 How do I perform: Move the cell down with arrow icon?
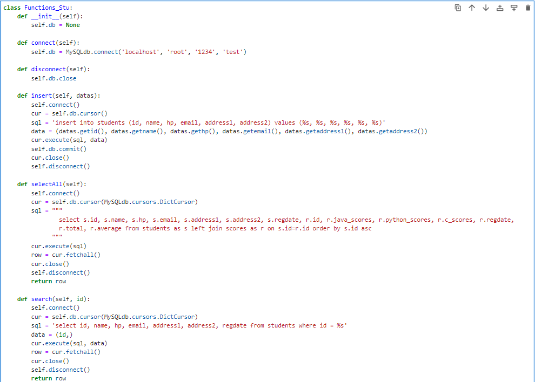point(486,8)
